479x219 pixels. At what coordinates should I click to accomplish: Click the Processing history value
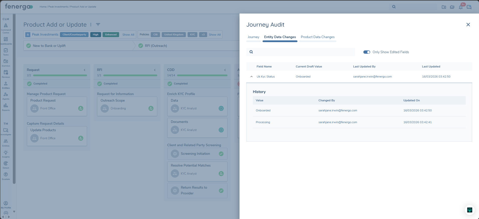[263, 122]
